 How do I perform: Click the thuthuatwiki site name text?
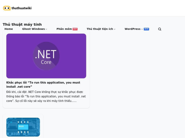[x=22, y=8]
